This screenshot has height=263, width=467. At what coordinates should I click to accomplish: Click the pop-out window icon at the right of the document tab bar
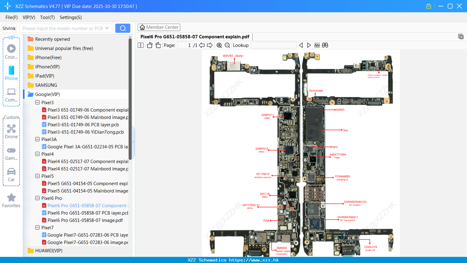461,36
